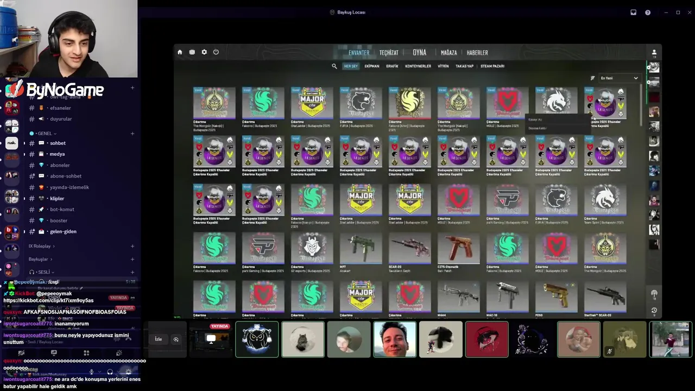Screen dimensions: 695x391
Task: Open the smiling man participant tile
Action: pos(395,339)
